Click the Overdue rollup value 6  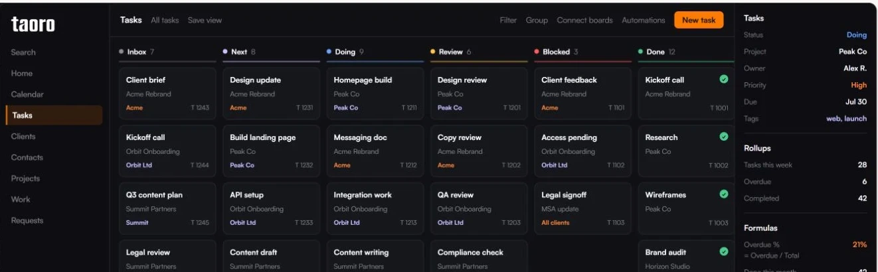coord(864,182)
